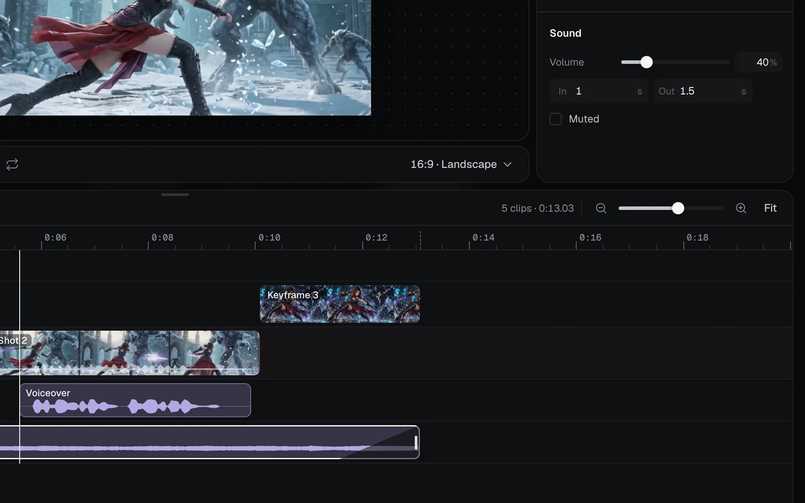Click the Sound section heading
This screenshot has height=503, width=805.
566,33
